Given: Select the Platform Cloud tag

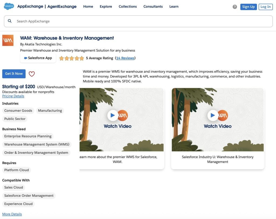Looking at the screenshot, I should 16,170.
